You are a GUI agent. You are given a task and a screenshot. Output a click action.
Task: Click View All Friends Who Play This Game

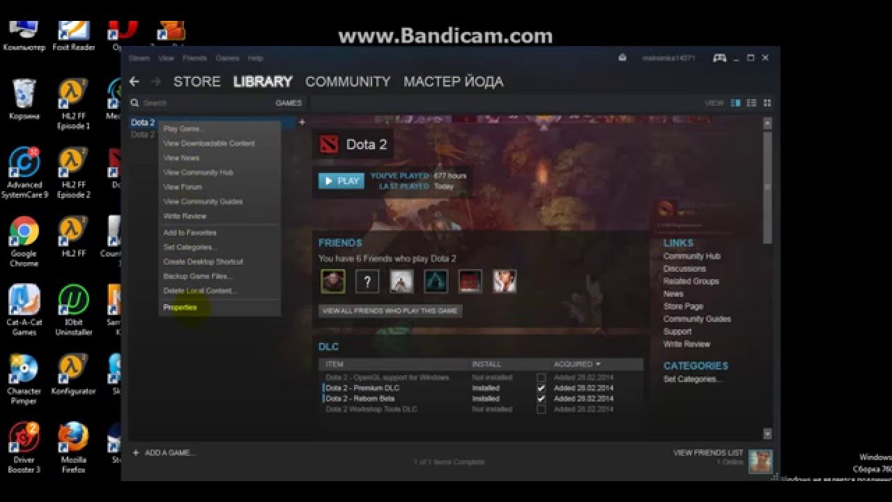point(390,311)
